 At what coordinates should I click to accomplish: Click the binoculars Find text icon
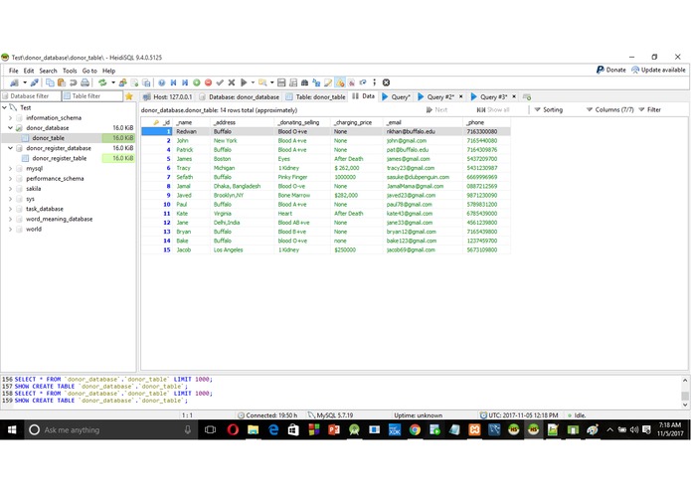[304, 82]
